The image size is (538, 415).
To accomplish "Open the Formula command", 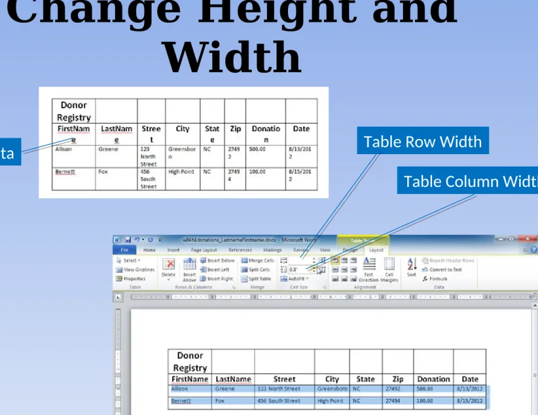I will point(434,279).
